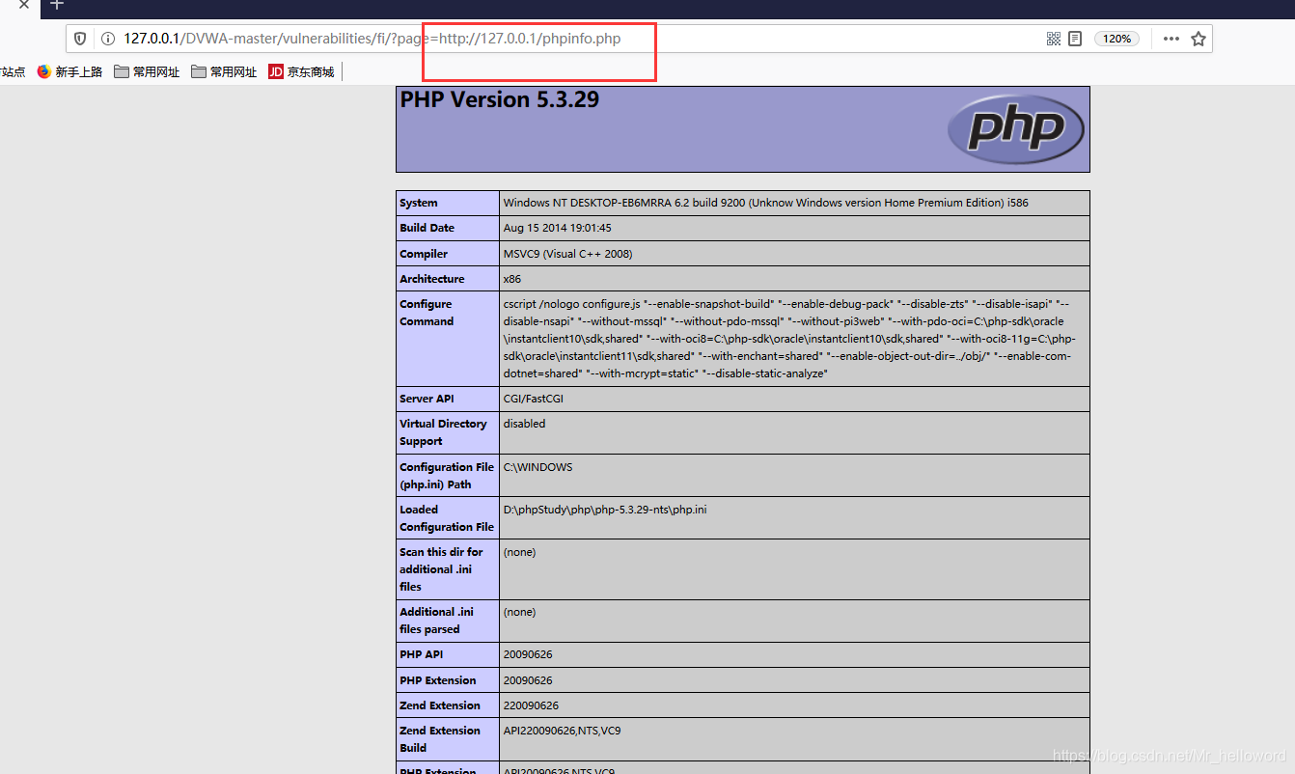This screenshot has height=774, width=1295.
Task: Toggle reader view icon
Action: [x=1075, y=39]
